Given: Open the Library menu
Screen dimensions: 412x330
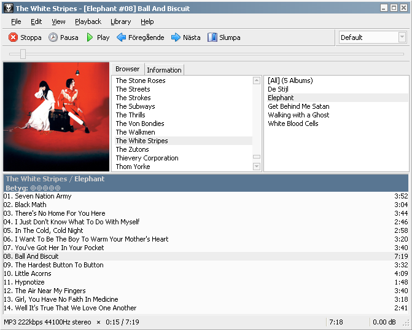Looking at the screenshot, I should pos(120,22).
